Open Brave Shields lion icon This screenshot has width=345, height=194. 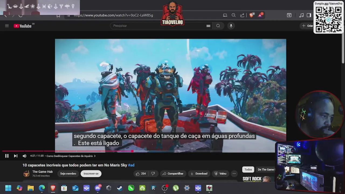[251, 15]
